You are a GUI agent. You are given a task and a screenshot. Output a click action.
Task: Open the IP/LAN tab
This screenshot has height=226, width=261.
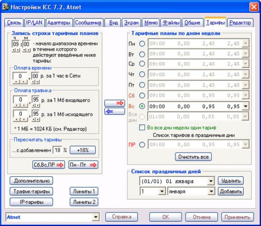34,23
